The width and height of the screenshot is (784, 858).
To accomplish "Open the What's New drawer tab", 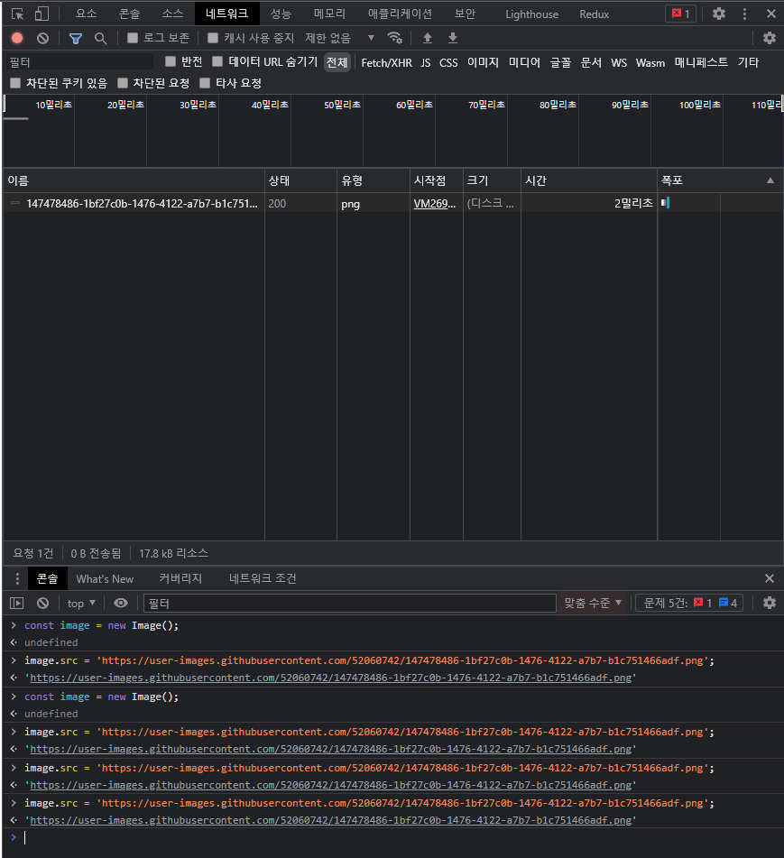I will click(x=105, y=578).
